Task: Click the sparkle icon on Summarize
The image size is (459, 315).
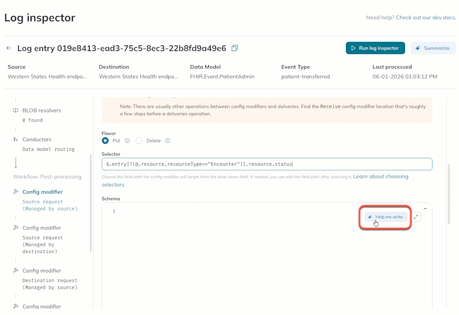Action: coord(418,48)
